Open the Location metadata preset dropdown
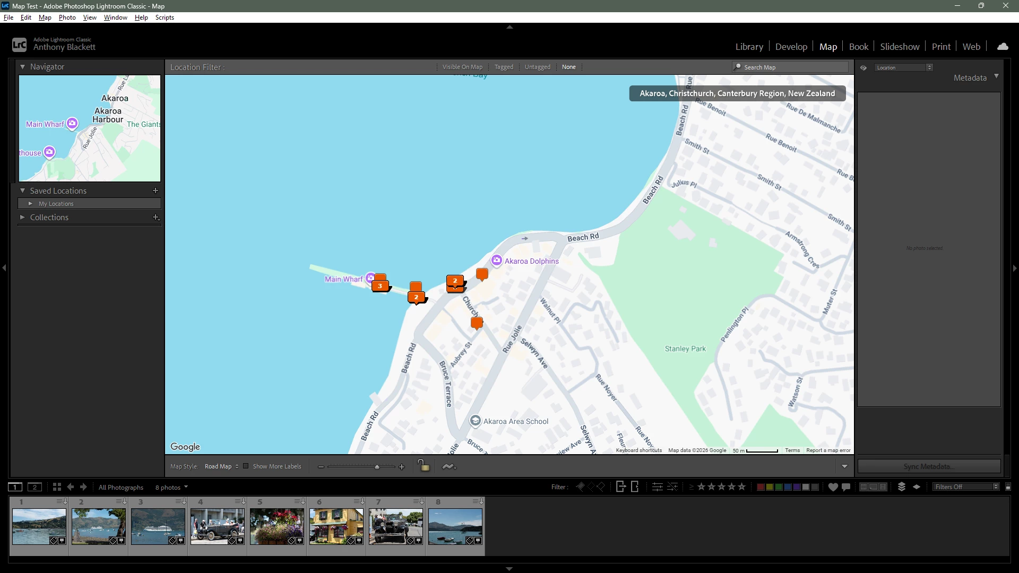Image resolution: width=1019 pixels, height=573 pixels. [x=903, y=67]
